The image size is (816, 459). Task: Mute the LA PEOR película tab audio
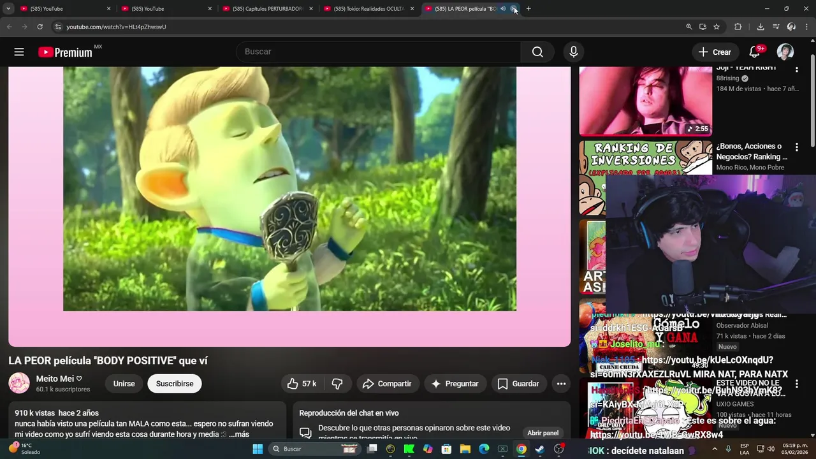click(503, 9)
